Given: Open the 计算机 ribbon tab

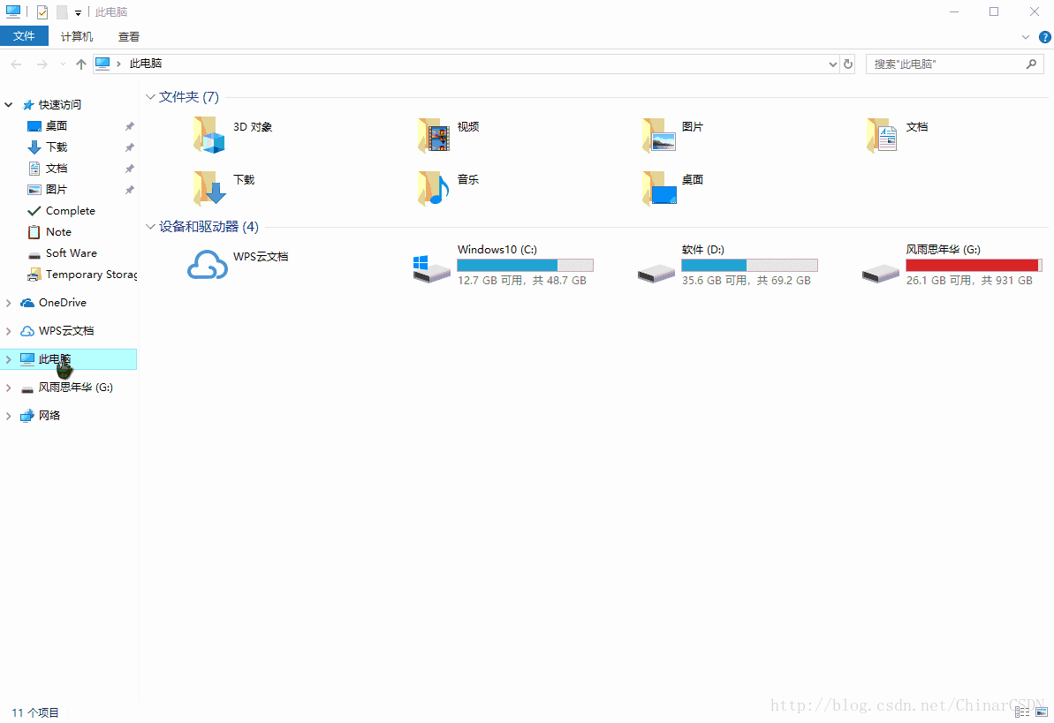Looking at the screenshot, I should pos(77,37).
